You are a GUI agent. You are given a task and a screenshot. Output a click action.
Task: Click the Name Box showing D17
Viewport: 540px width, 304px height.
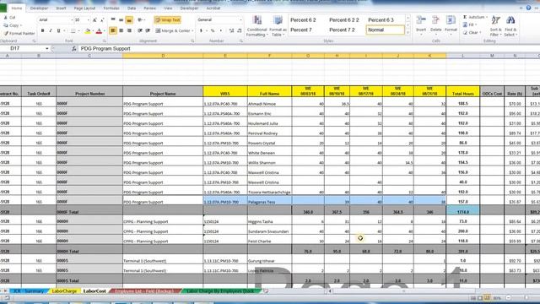[x=24, y=49]
